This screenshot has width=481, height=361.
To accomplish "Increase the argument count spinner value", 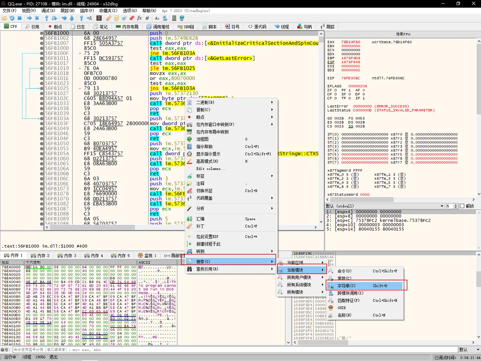I will [456, 205].
